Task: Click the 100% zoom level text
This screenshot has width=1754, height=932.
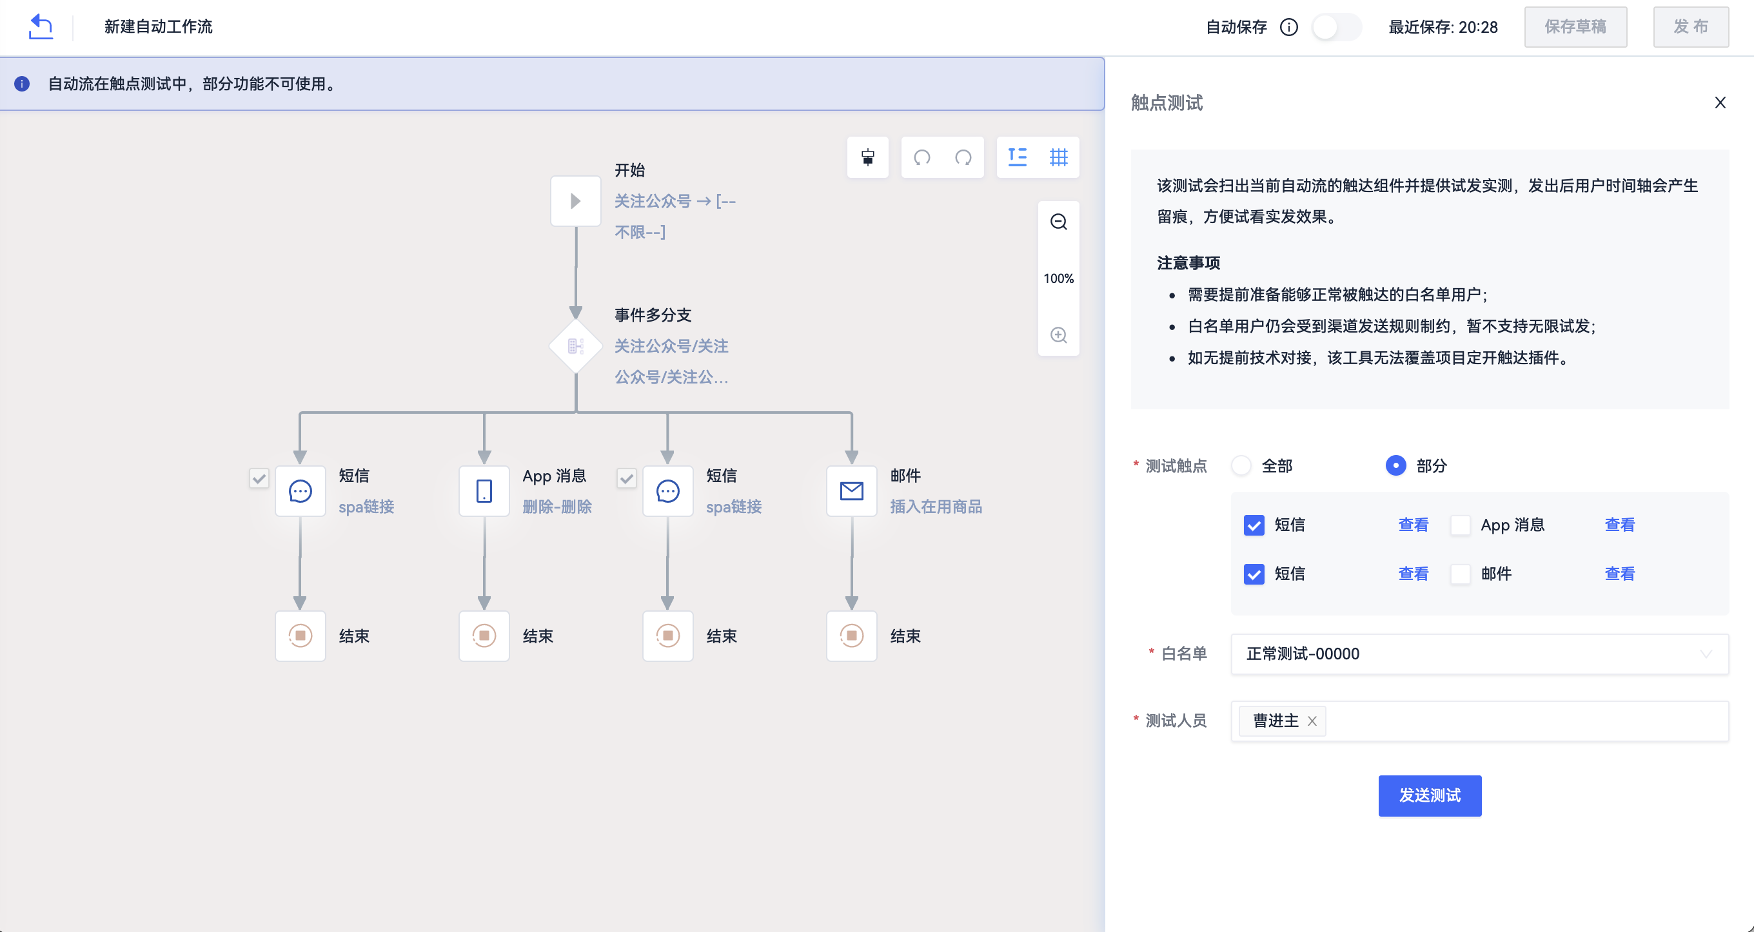Action: tap(1058, 278)
